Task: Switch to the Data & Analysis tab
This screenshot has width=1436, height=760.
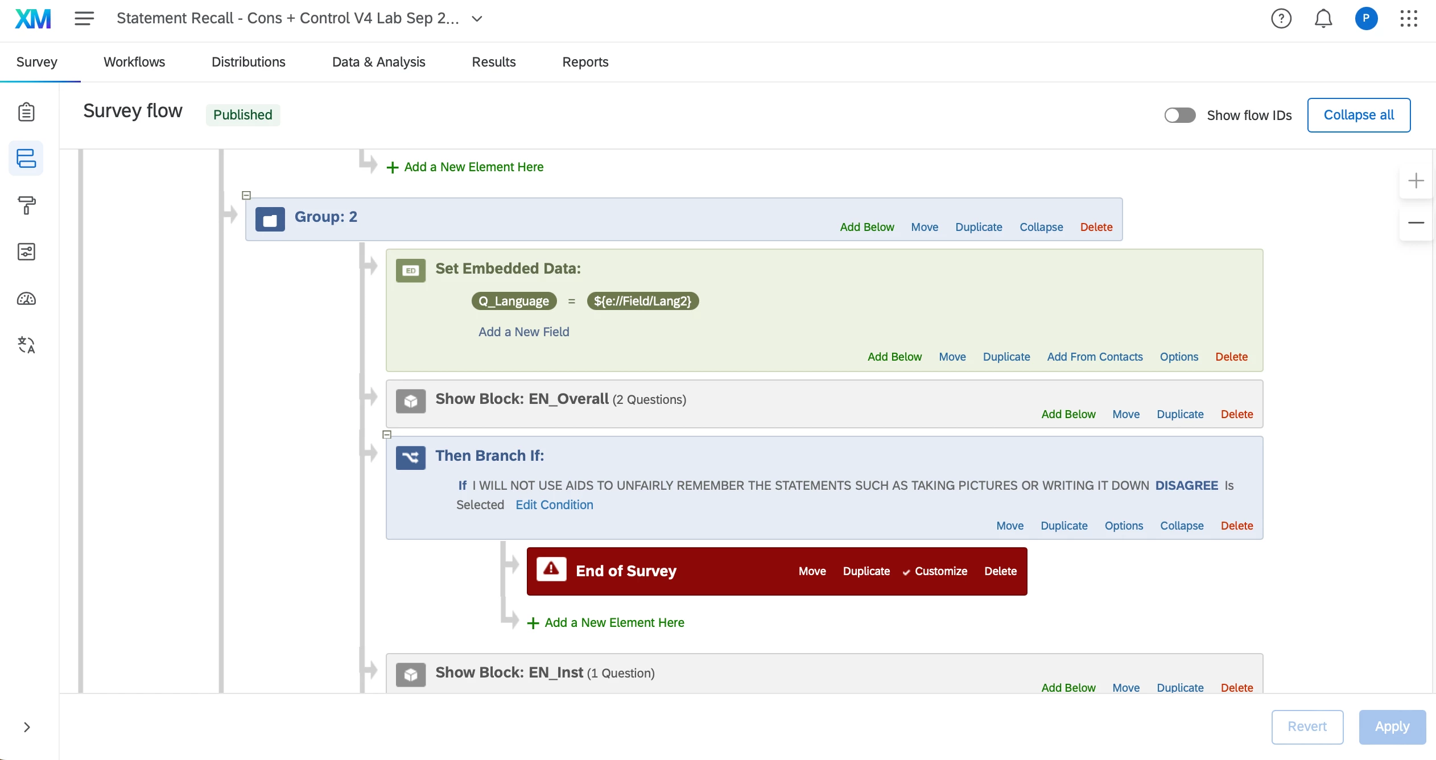Action: pyautogui.click(x=378, y=62)
